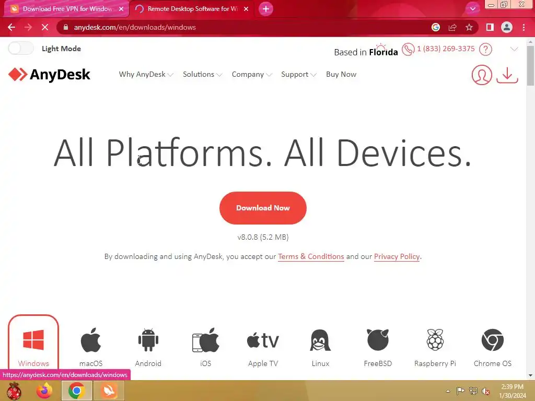The width and height of the screenshot is (535, 401).
Task: Stop page loading with the X button
Action: click(x=45, y=27)
